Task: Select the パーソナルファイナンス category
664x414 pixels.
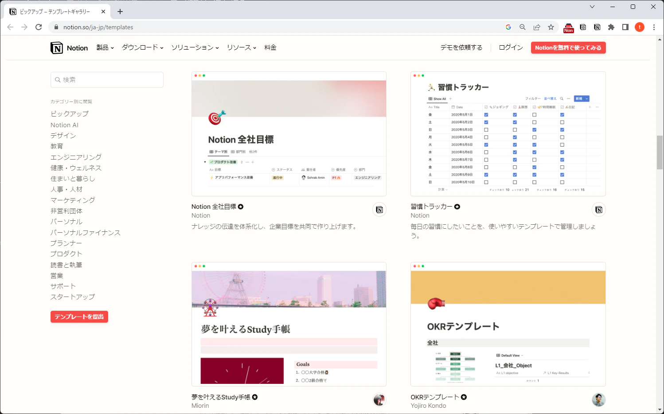Action: click(86, 233)
